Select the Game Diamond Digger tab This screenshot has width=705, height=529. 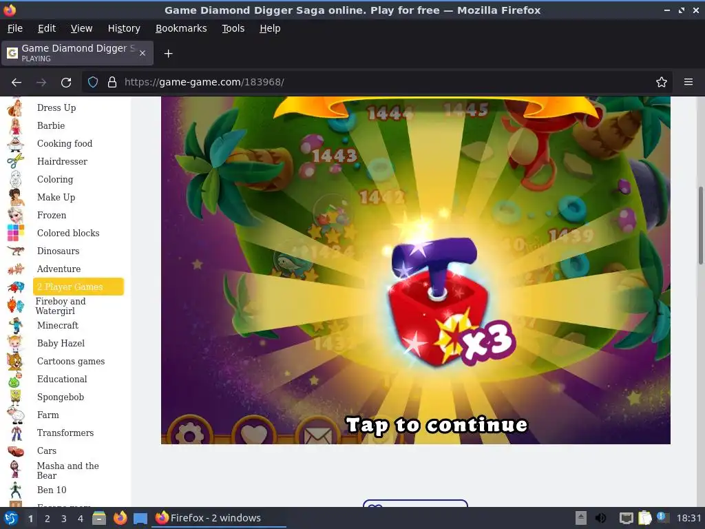[x=77, y=53]
